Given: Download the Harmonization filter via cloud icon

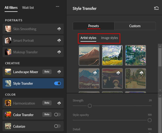Looking at the screenshot, I should [x=59, y=103].
